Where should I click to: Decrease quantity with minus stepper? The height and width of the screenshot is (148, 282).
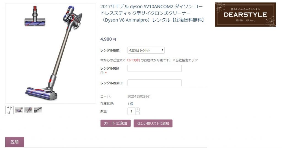point(138,113)
